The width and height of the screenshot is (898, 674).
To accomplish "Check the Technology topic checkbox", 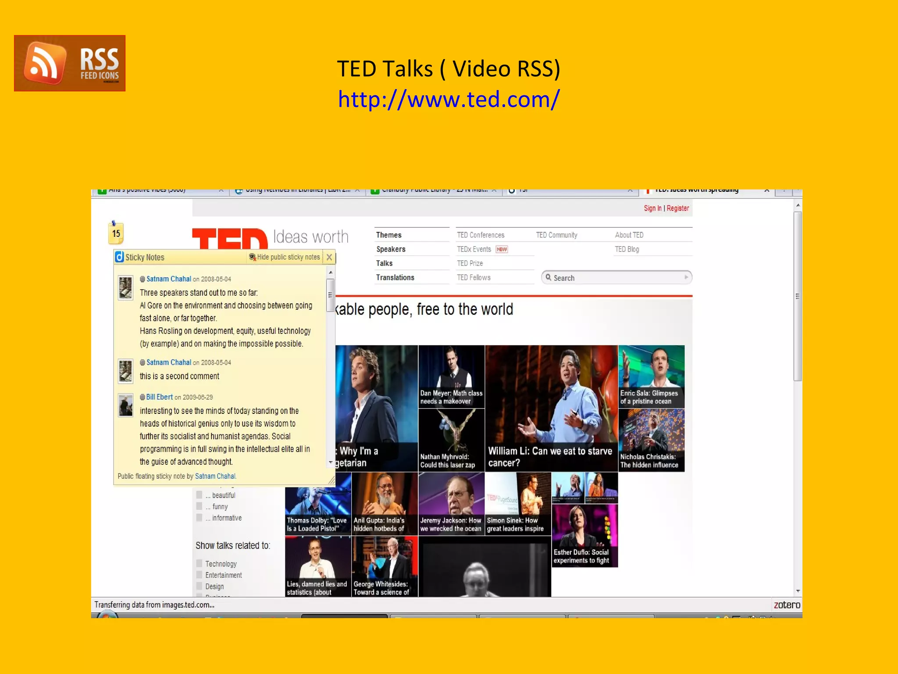I will (x=199, y=563).
